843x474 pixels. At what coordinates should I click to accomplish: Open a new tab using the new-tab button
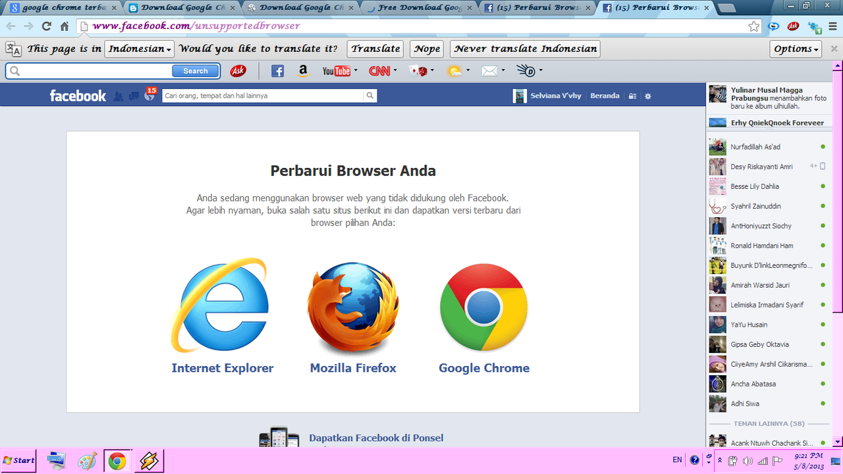(x=727, y=9)
